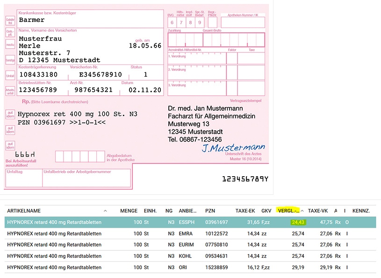Image resolution: width=381 pixels, height=278 pixels.
Task: Tick the 'Gebühr frei' box on the prescription
Action: 10,21
